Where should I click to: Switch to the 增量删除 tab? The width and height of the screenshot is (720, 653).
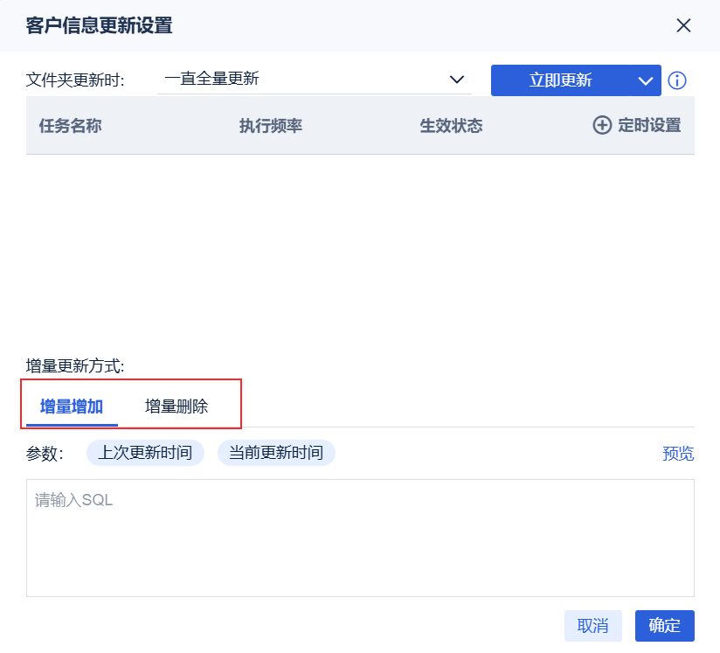click(x=177, y=406)
